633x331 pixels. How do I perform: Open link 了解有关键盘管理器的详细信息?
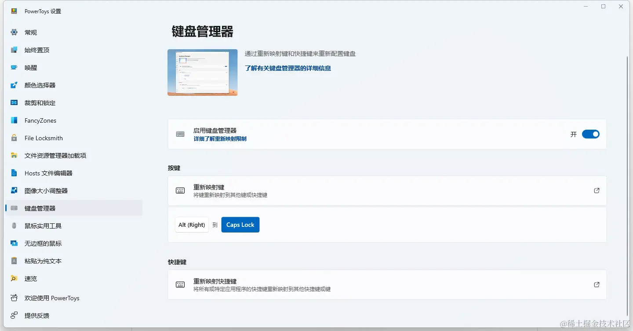288,68
